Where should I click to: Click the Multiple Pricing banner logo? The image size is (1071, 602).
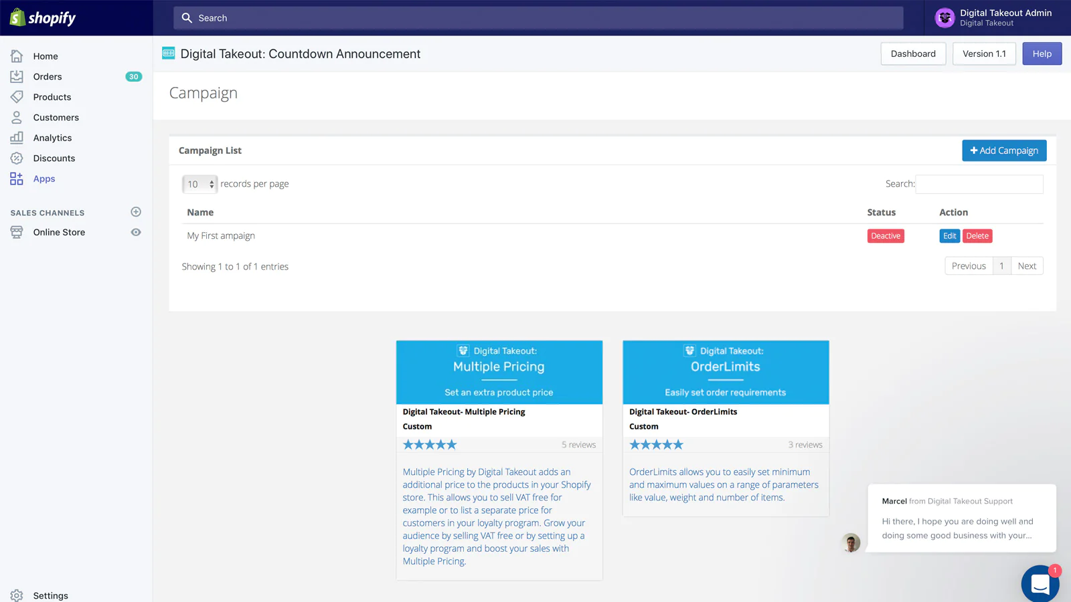click(x=463, y=350)
